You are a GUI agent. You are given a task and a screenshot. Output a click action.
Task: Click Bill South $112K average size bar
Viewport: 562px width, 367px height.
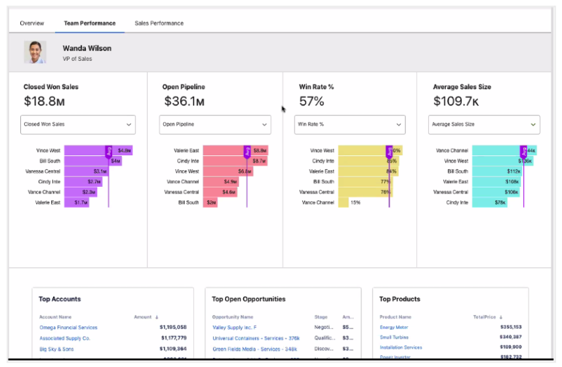click(x=498, y=171)
